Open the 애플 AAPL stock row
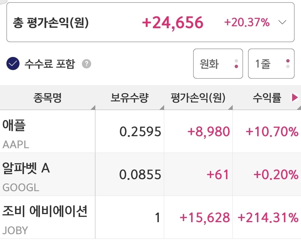This screenshot has width=301, height=247. 151,131
